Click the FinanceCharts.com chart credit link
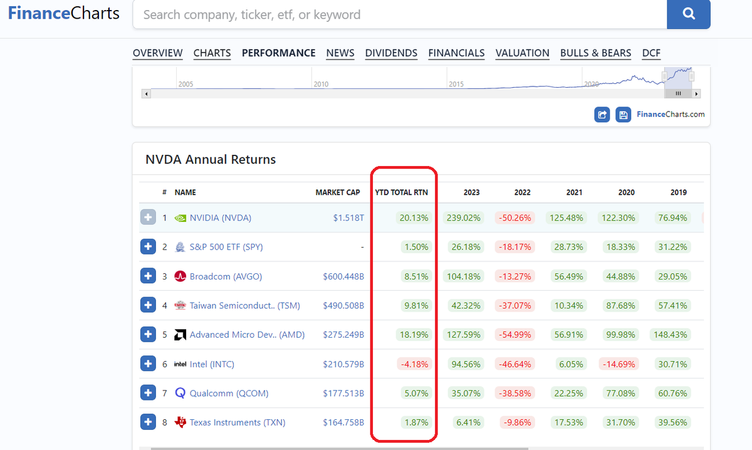Image resolution: width=752 pixels, height=450 pixels. pos(671,115)
